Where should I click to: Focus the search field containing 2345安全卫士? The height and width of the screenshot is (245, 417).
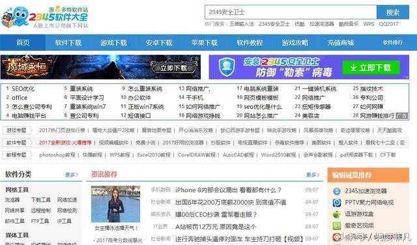click(x=291, y=12)
